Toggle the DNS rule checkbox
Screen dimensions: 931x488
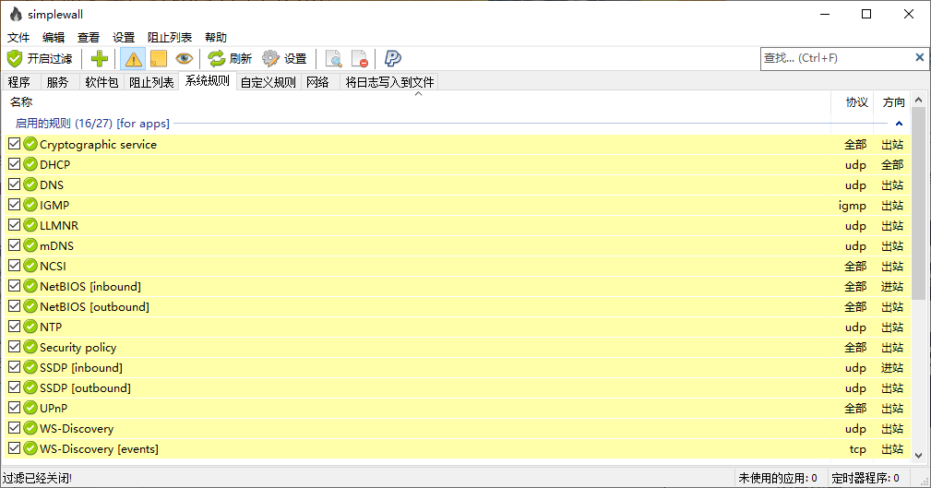coord(14,185)
